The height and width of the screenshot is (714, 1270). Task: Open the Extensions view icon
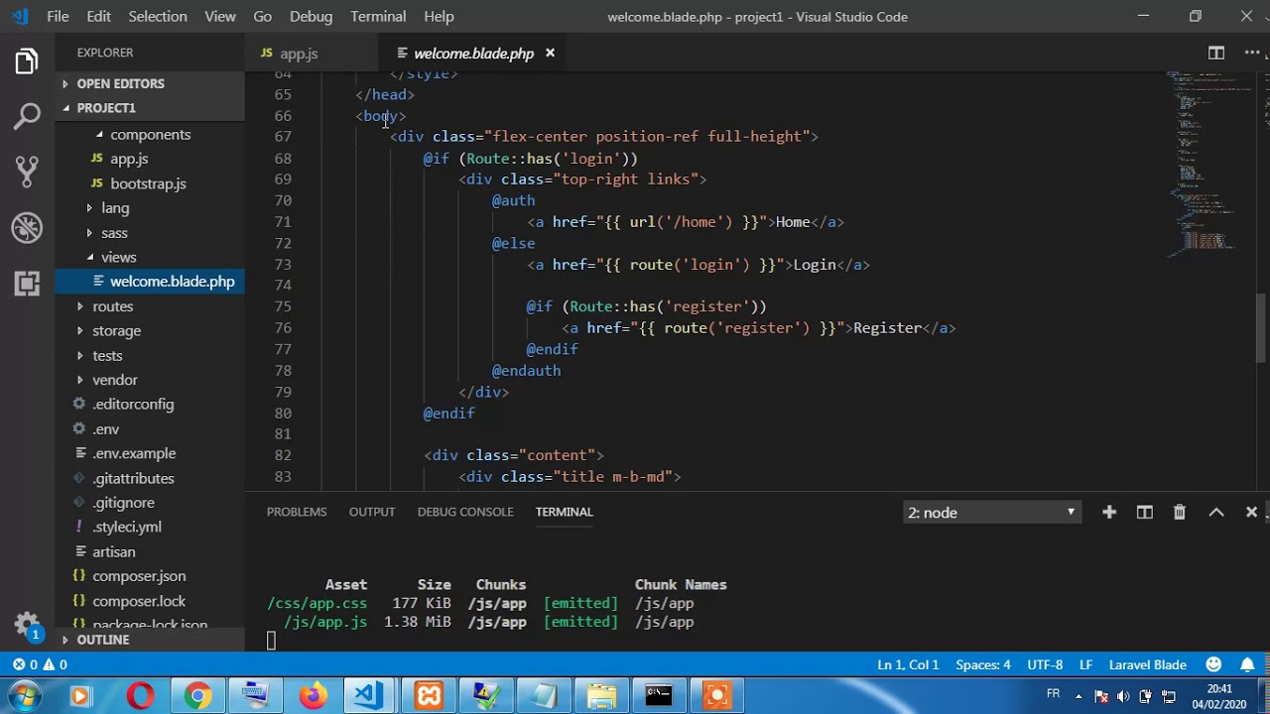tap(27, 284)
